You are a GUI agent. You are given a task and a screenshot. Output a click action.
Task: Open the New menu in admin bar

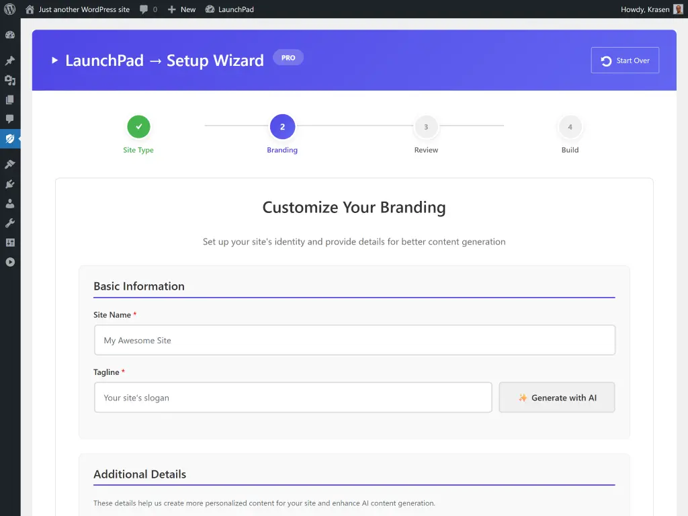coord(181,9)
